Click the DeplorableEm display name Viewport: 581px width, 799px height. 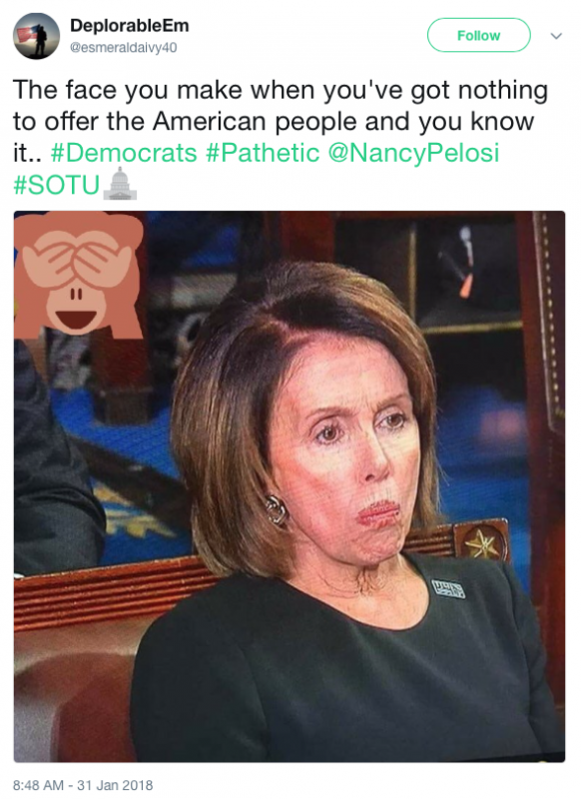point(130,26)
